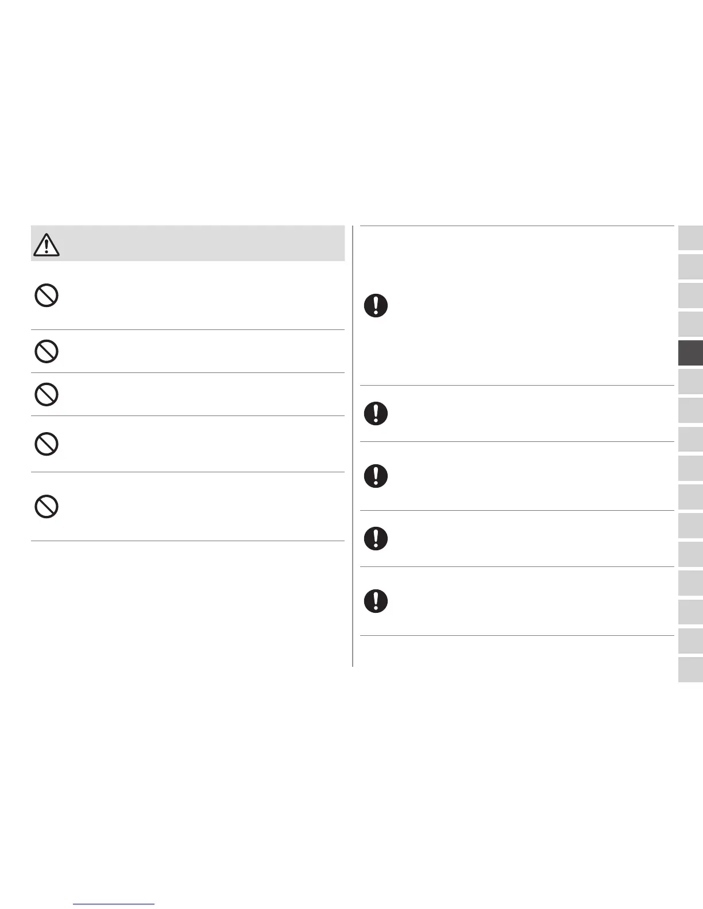703x909 pixels.
Task: Click the warning triangle icon in header
Action: click(47, 245)
